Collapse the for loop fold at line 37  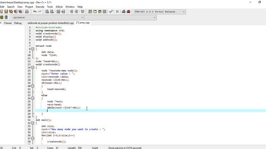pyautogui.click(x=33, y=138)
